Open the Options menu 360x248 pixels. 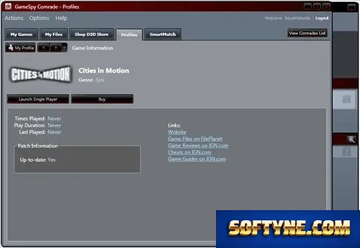tap(39, 18)
